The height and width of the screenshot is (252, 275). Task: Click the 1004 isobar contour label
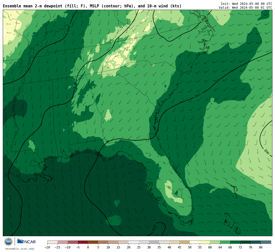click(x=68, y=29)
